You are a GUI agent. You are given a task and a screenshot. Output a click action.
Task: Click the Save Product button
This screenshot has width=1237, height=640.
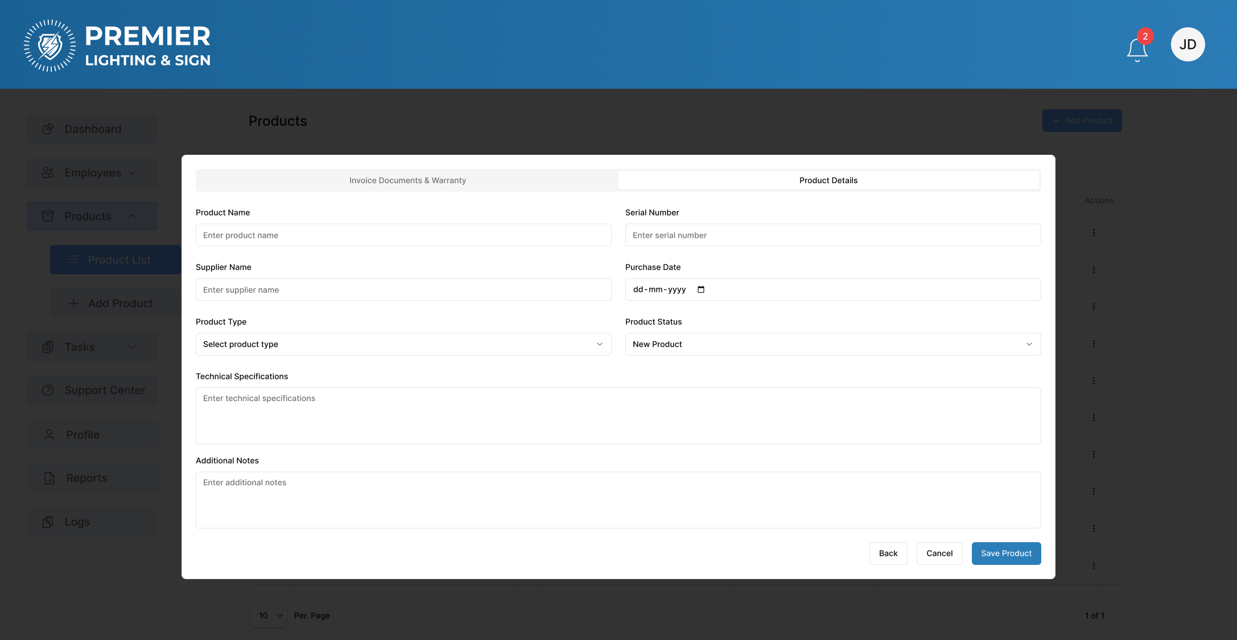coord(1005,554)
